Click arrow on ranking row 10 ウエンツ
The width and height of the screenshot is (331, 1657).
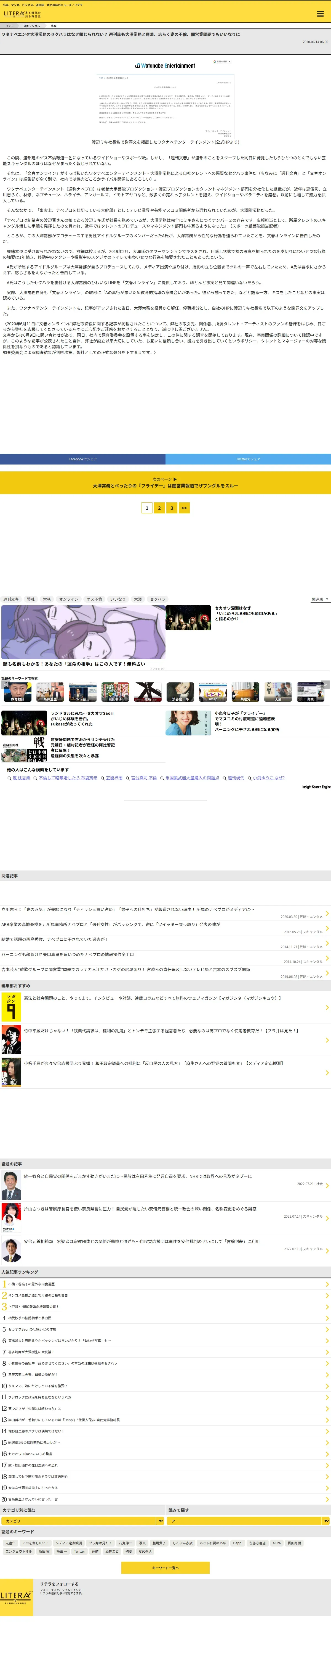pyautogui.click(x=327, y=1386)
